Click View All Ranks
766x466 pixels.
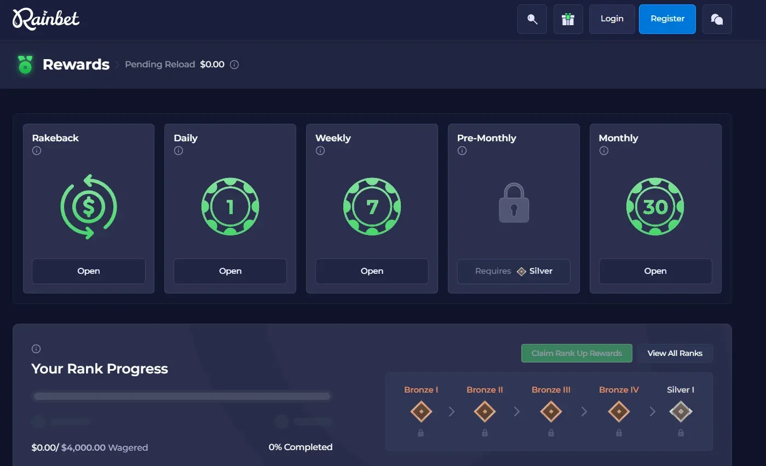[x=675, y=353]
